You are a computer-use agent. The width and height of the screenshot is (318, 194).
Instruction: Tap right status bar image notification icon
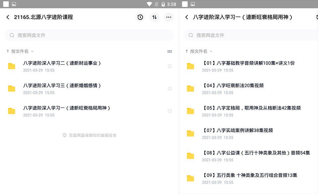click(193, 4)
